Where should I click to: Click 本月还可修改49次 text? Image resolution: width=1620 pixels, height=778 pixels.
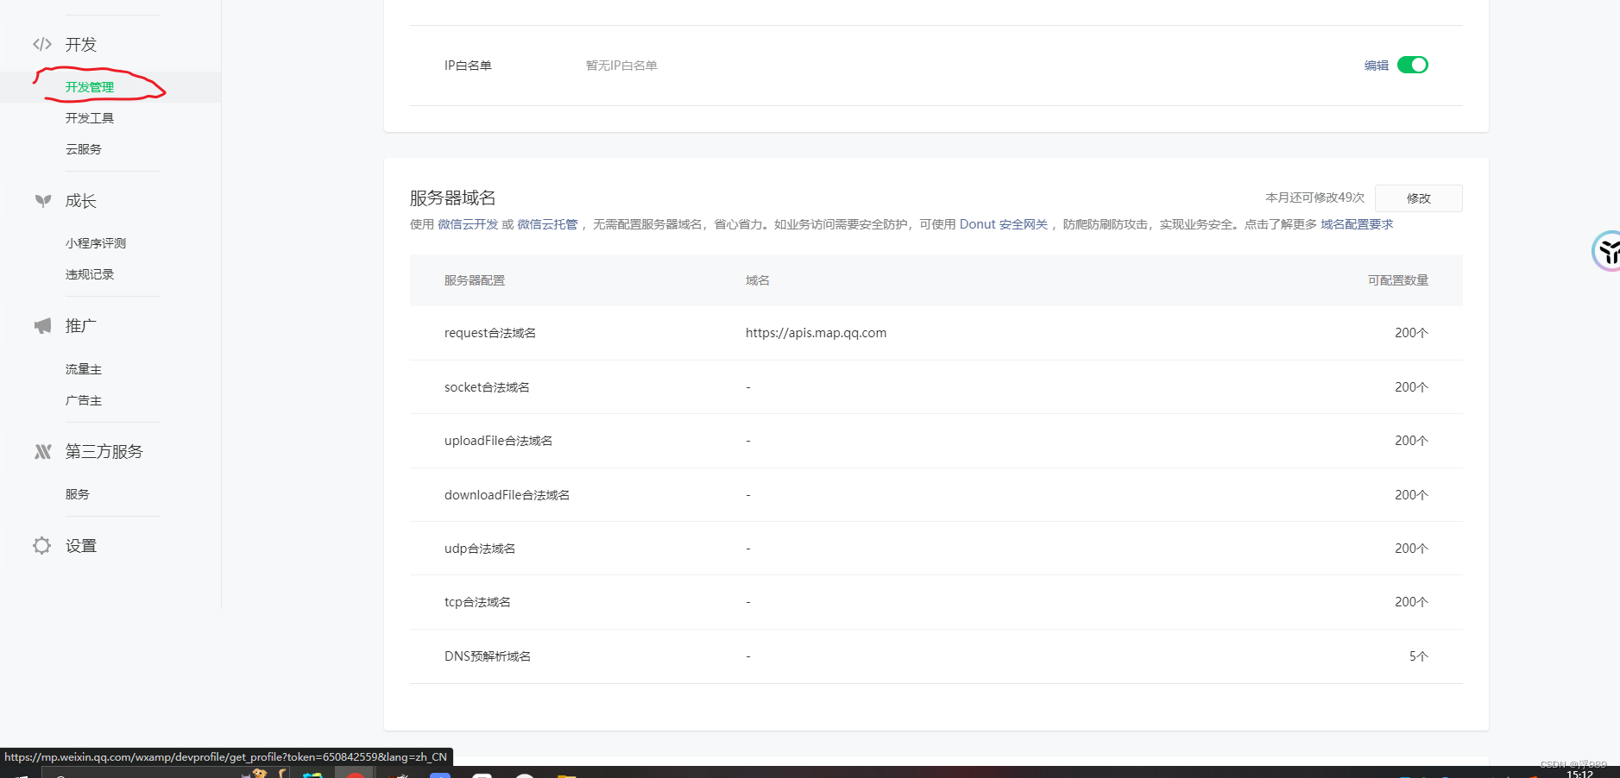1315,198
